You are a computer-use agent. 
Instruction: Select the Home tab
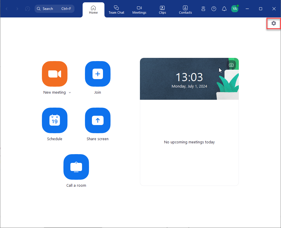pos(93,10)
